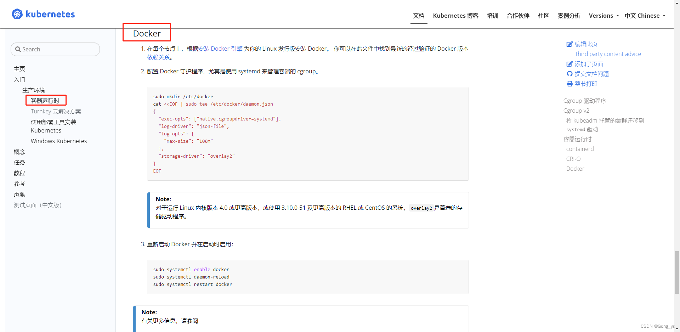
Task: Open the 案例分析 nav item
Action: click(569, 16)
